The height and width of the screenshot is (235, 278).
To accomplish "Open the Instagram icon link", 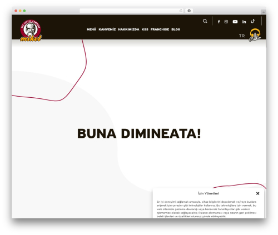I will (x=226, y=22).
